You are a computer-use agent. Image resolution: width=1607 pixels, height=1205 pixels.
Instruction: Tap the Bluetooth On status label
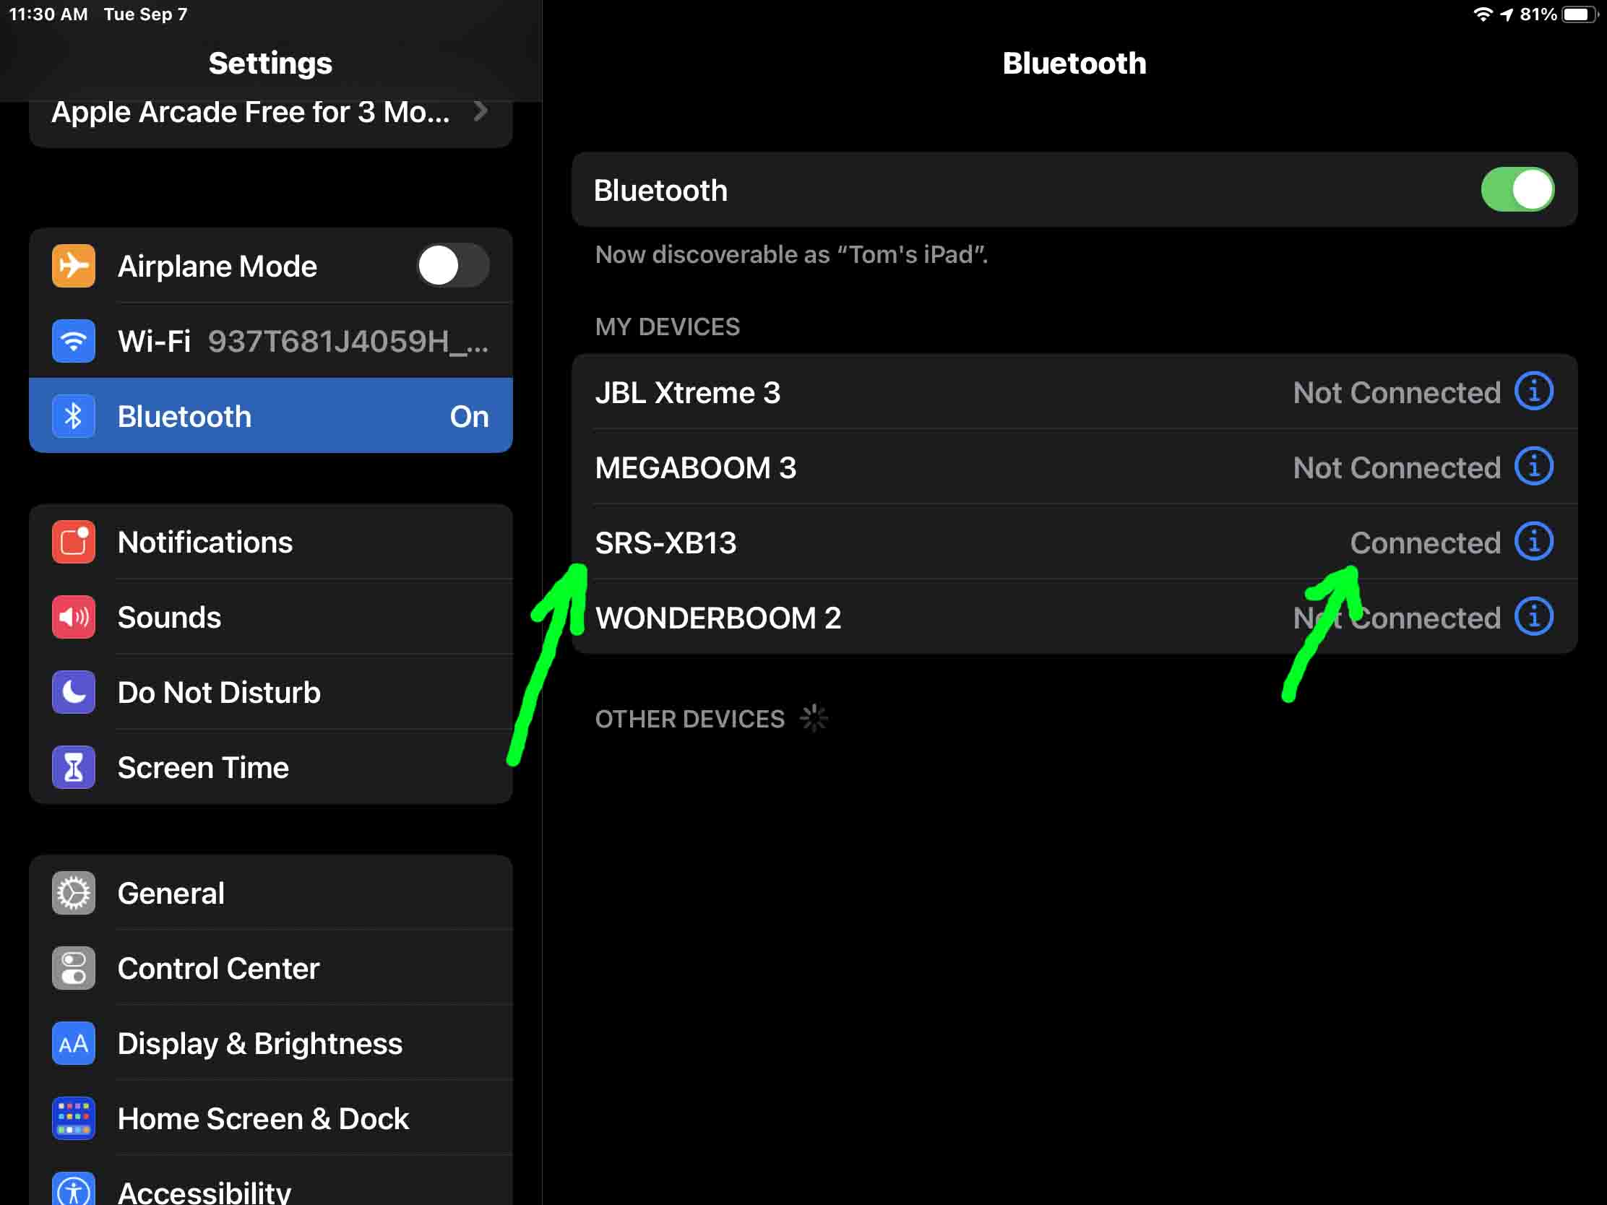(468, 416)
